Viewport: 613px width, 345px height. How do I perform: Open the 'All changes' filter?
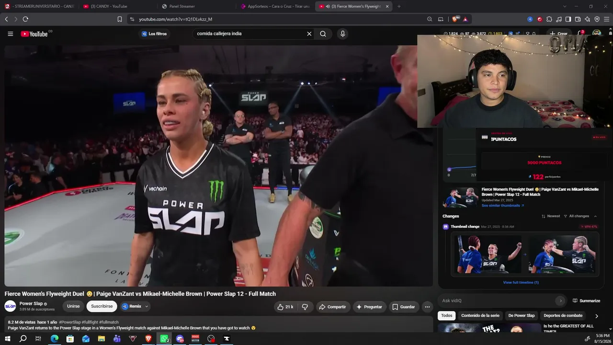tap(577, 216)
